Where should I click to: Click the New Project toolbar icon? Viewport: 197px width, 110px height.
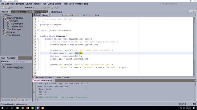tap(6, 7)
